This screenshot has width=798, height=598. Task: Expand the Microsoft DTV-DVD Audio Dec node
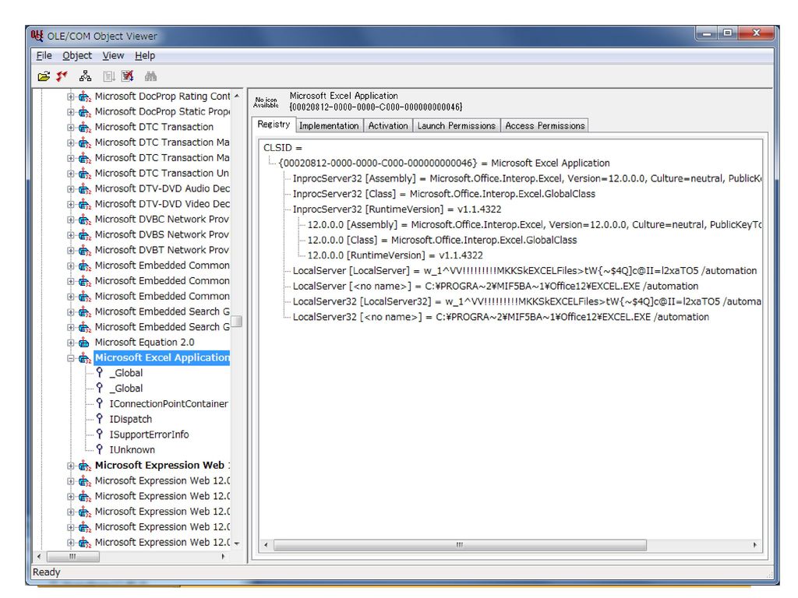pos(71,188)
